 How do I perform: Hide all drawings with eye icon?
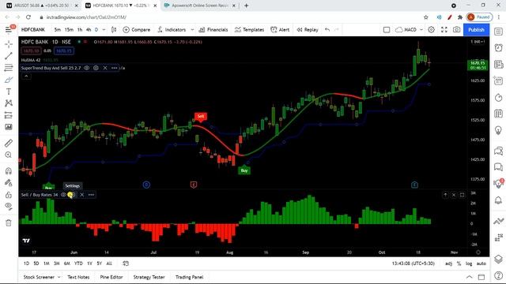(9, 206)
